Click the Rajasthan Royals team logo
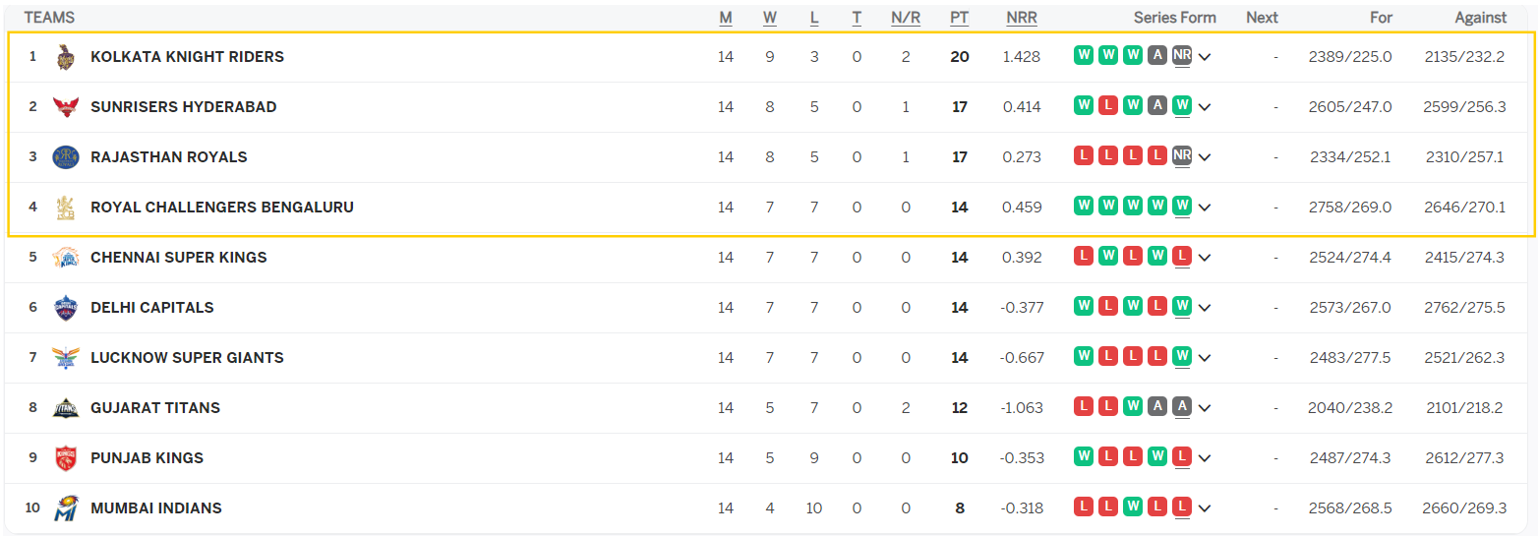Image resolution: width=1538 pixels, height=536 pixels. click(66, 157)
